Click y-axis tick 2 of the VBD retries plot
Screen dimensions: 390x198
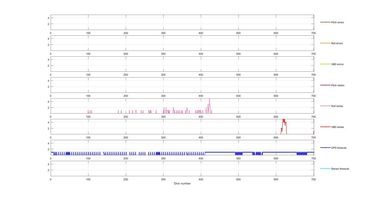click(x=48, y=128)
